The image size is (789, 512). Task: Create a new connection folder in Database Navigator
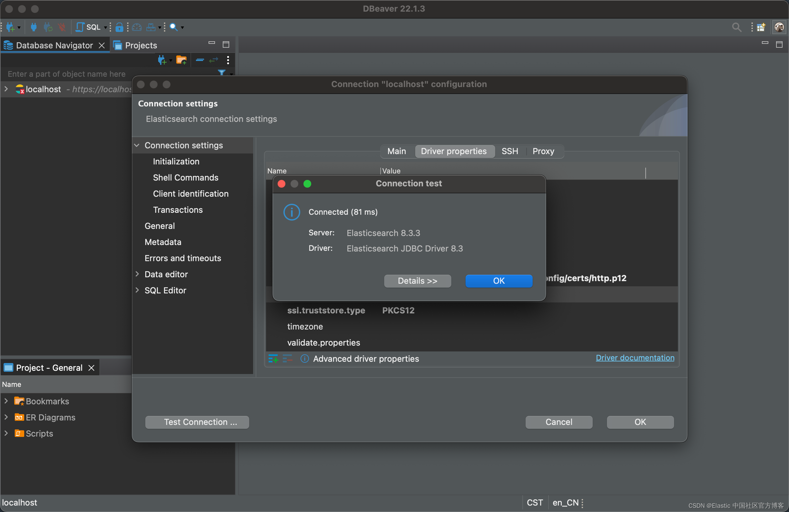pyautogui.click(x=181, y=60)
